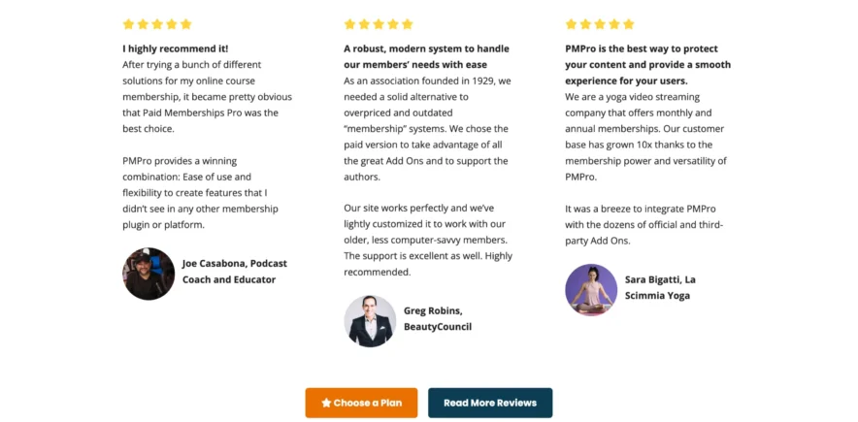Viewport: 858px width, 422px height.
Task: Click the "I highly recommend it!" heading
Action: click(x=176, y=49)
